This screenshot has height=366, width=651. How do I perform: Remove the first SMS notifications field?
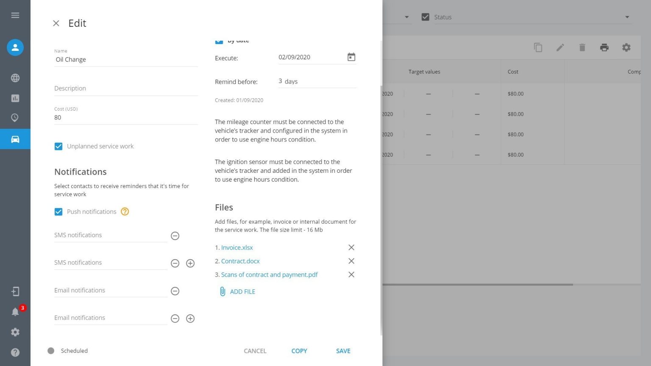tap(175, 236)
